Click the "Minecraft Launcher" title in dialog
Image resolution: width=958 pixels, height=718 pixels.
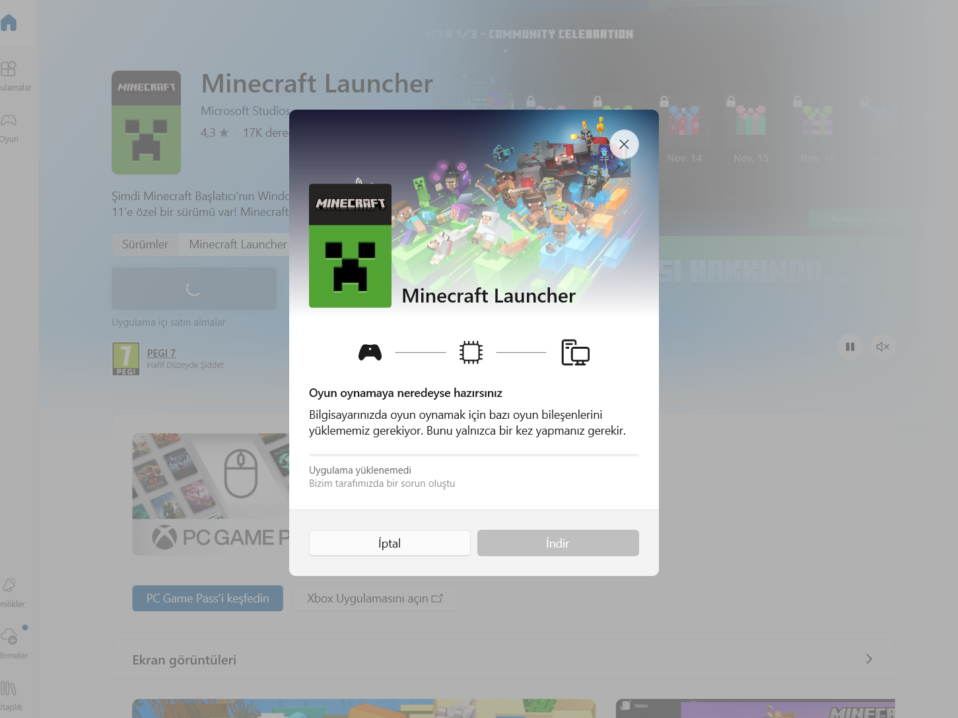(489, 296)
